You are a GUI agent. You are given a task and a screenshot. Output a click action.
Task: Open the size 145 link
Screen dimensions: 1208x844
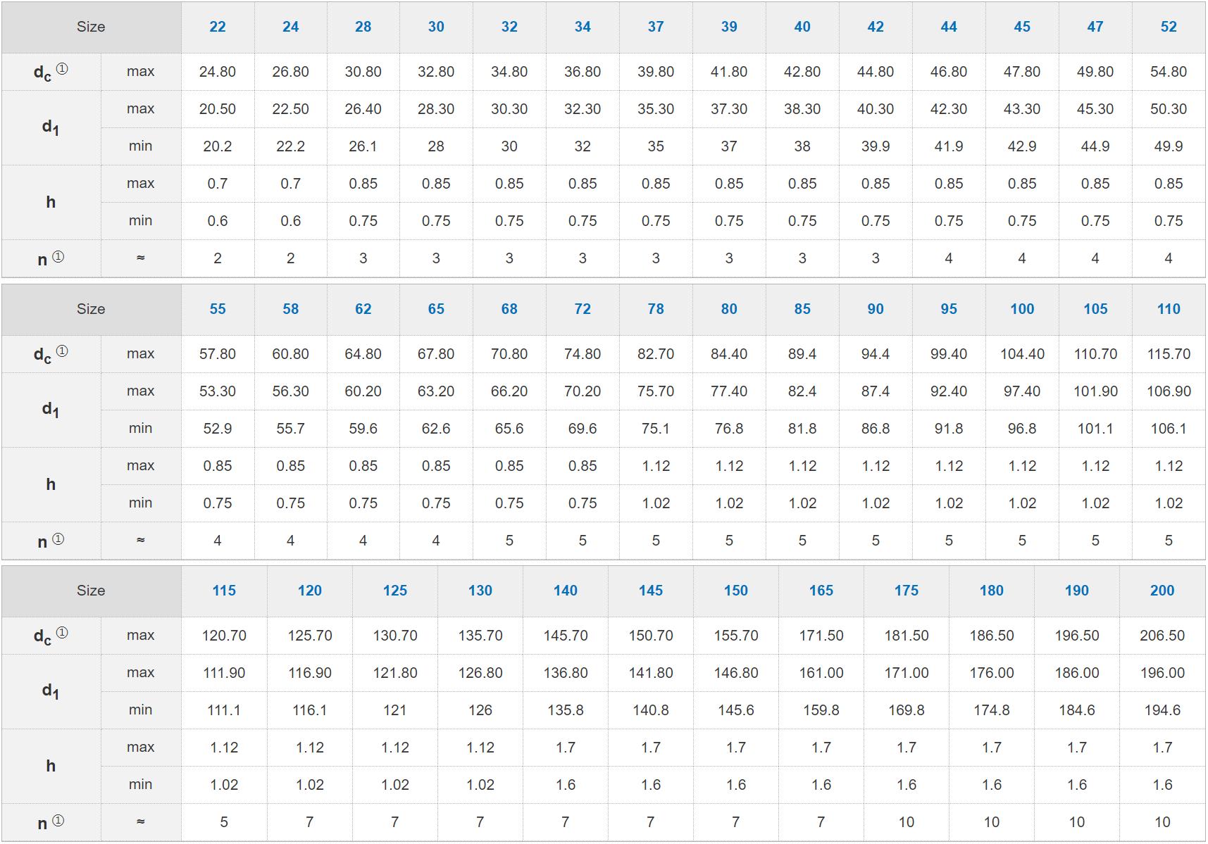click(x=650, y=591)
